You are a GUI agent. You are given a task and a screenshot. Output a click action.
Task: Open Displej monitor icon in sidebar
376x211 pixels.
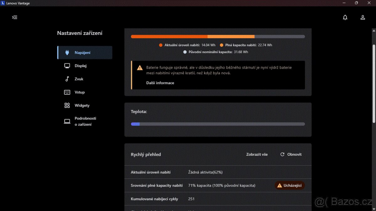coord(67,65)
